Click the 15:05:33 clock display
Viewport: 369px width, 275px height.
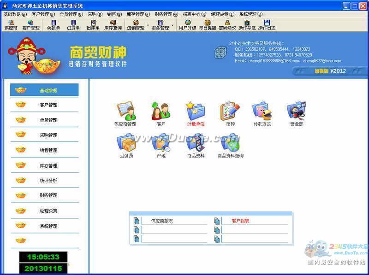pyautogui.click(x=43, y=257)
